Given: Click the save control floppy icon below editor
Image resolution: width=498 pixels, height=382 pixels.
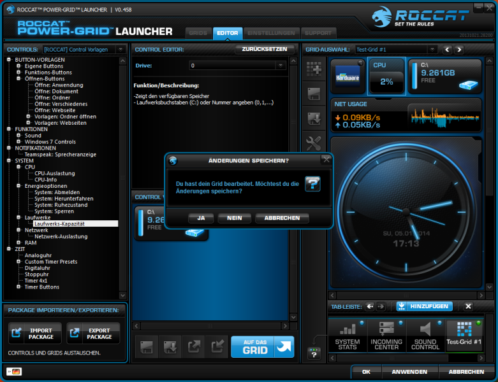Looking at the screenshot, I should [147, 347].
